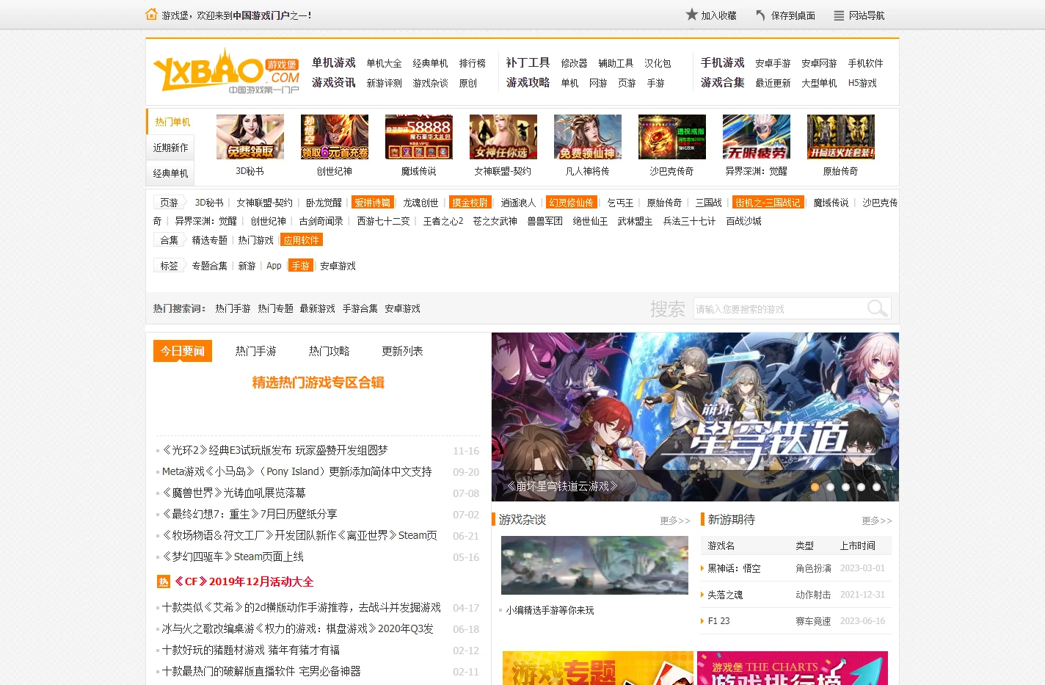1045x685 pixels.
Task: Open the 游戏杂谈 article thumbnail image
Action: click(x=594, y=565)
